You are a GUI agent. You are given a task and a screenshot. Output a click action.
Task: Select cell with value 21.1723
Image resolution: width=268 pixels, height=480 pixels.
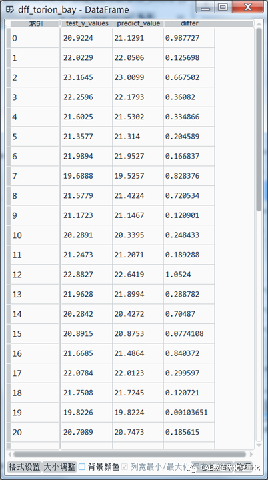[87, 215]
